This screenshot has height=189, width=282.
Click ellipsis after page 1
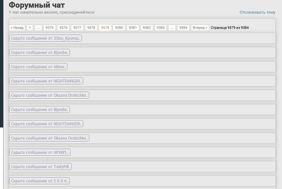(38, 28)
